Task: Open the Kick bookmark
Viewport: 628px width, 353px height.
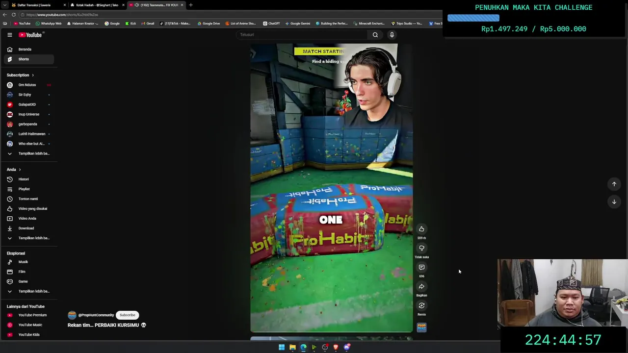Action: tap(131, 24)
